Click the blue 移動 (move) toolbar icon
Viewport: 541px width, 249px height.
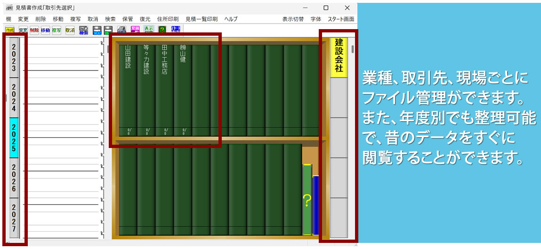point(45,30)
